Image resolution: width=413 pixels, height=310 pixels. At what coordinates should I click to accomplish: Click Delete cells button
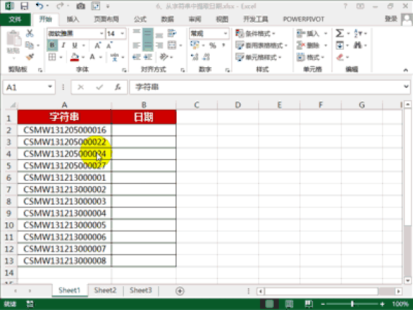point(308,45)
